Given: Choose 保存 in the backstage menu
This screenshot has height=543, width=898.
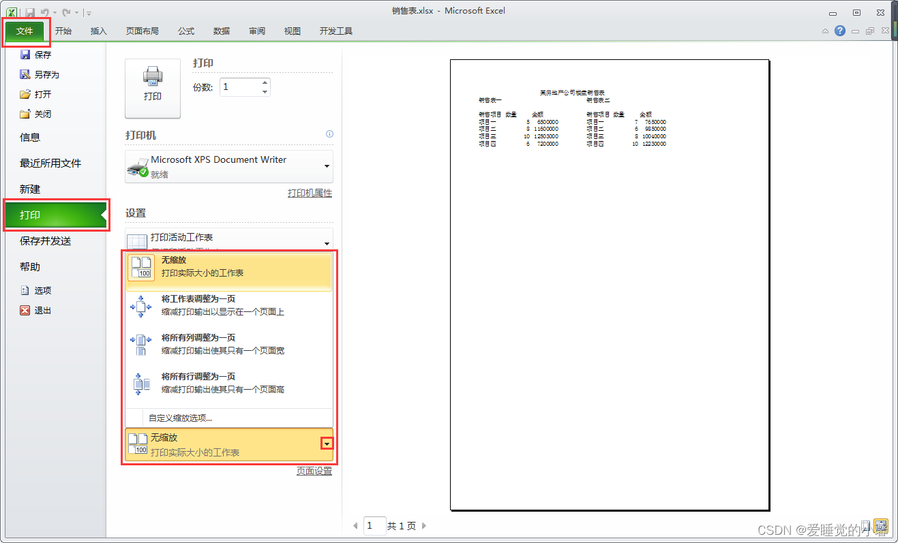Looking at the screenshot, I should click(37, 55).
